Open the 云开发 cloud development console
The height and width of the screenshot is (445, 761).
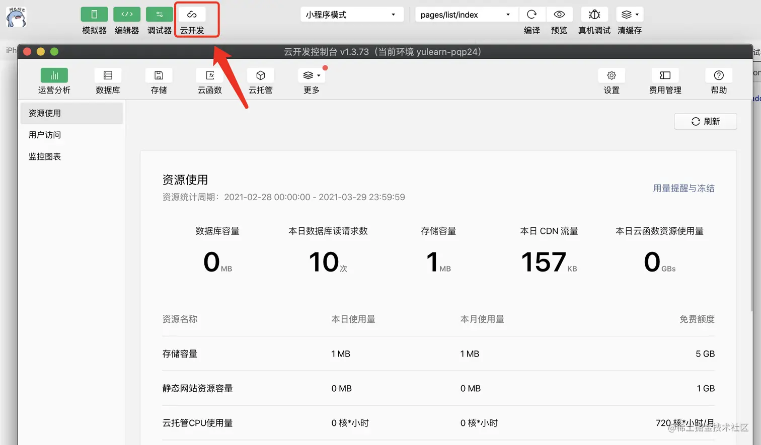click(192, 15)
